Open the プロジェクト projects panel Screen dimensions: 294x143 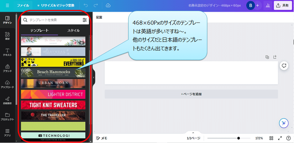[7, 117]
